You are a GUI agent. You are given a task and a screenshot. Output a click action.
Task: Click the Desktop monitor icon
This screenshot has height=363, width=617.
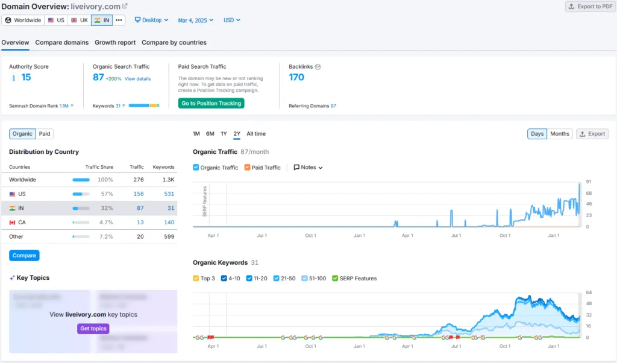[x=137, y=20]
